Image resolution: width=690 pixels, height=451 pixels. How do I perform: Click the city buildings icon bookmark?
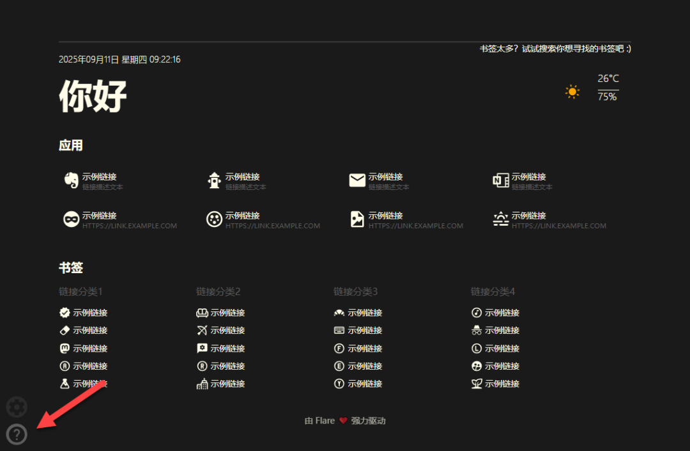[x=221, y=384]
